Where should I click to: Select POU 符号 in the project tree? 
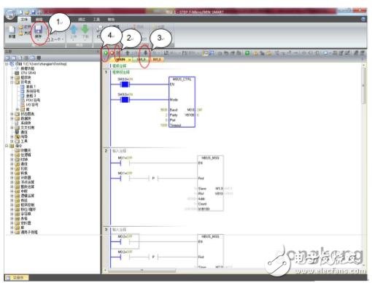(x=31, y=100)
